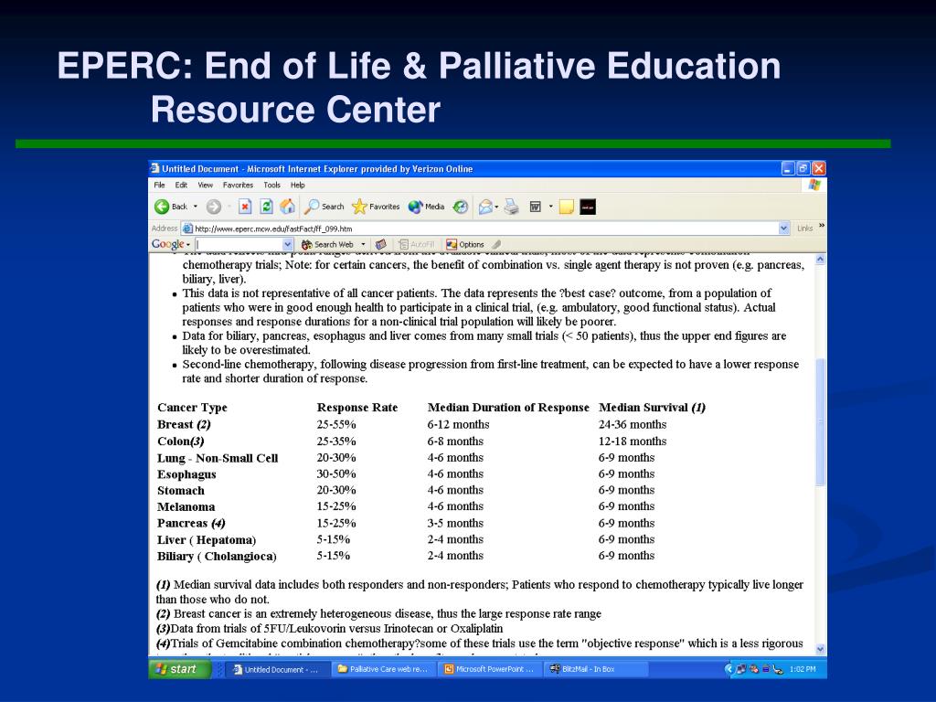Click the black square icon in toolbar
This screenshot has height=702, width=936.
pyautogui.click(x=588, y=207)
